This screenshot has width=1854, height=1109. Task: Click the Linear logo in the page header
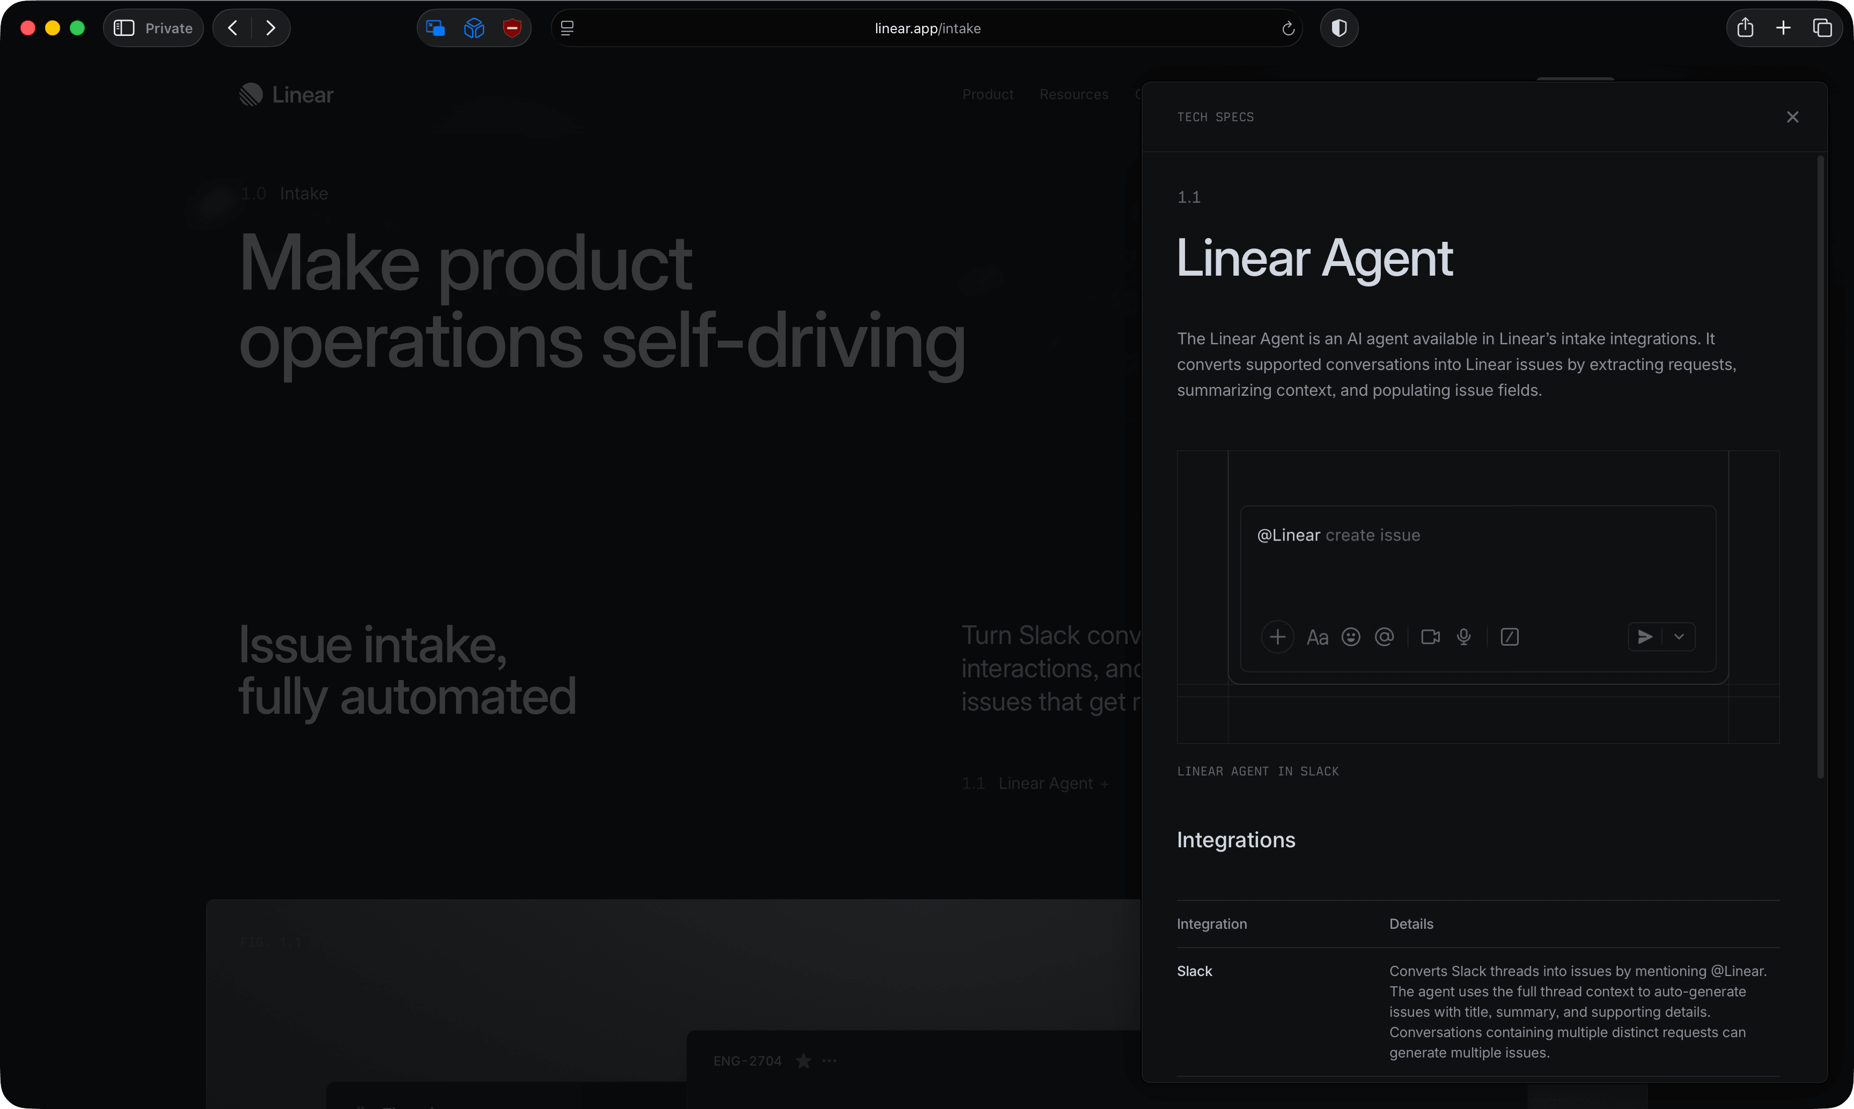tap(286, 94)
